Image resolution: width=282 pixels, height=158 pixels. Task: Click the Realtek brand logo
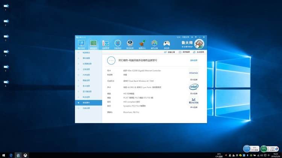[x=194, y=101]
